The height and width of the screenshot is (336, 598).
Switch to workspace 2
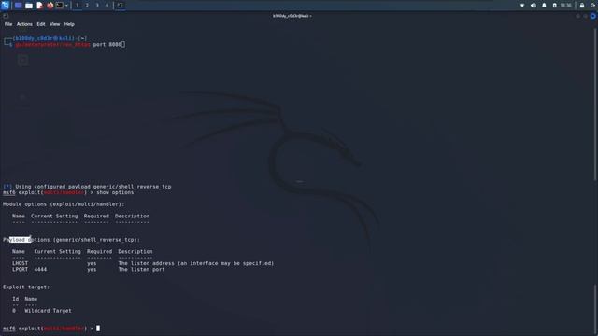(x=87, y=6)
